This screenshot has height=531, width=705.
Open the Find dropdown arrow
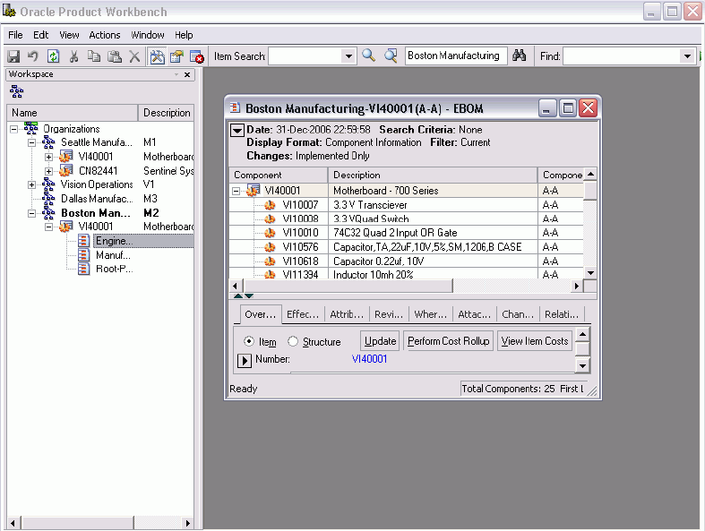click(x=687, y=56)
